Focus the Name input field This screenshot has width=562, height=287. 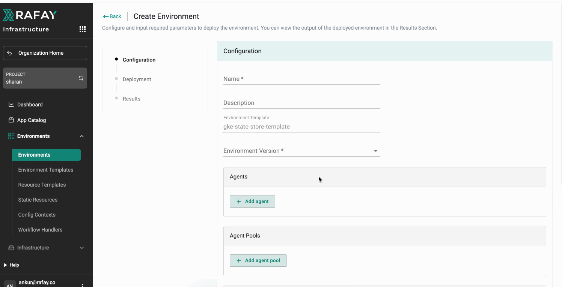click(x=301, y=79)
